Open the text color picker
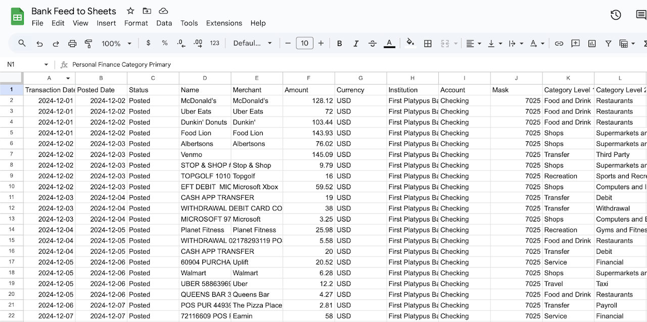 (x=389, y=43)
